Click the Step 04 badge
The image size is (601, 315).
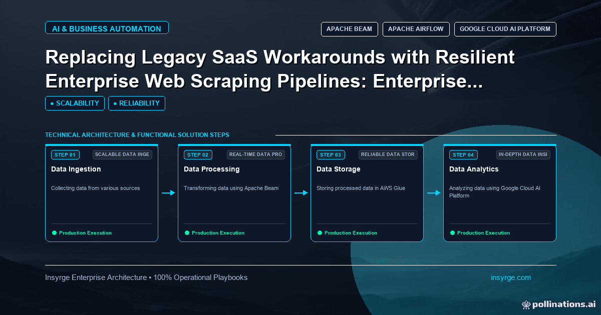[x=463, y=154]
